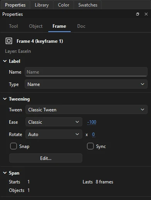Open the Doc properties tab

pos(81,26)
